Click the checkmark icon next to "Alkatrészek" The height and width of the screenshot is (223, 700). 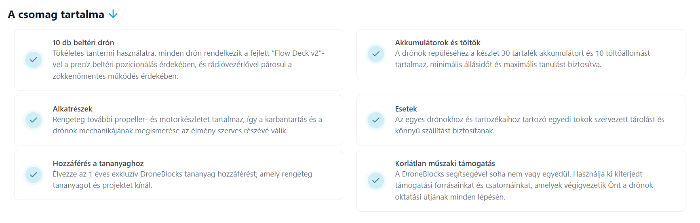34,120
